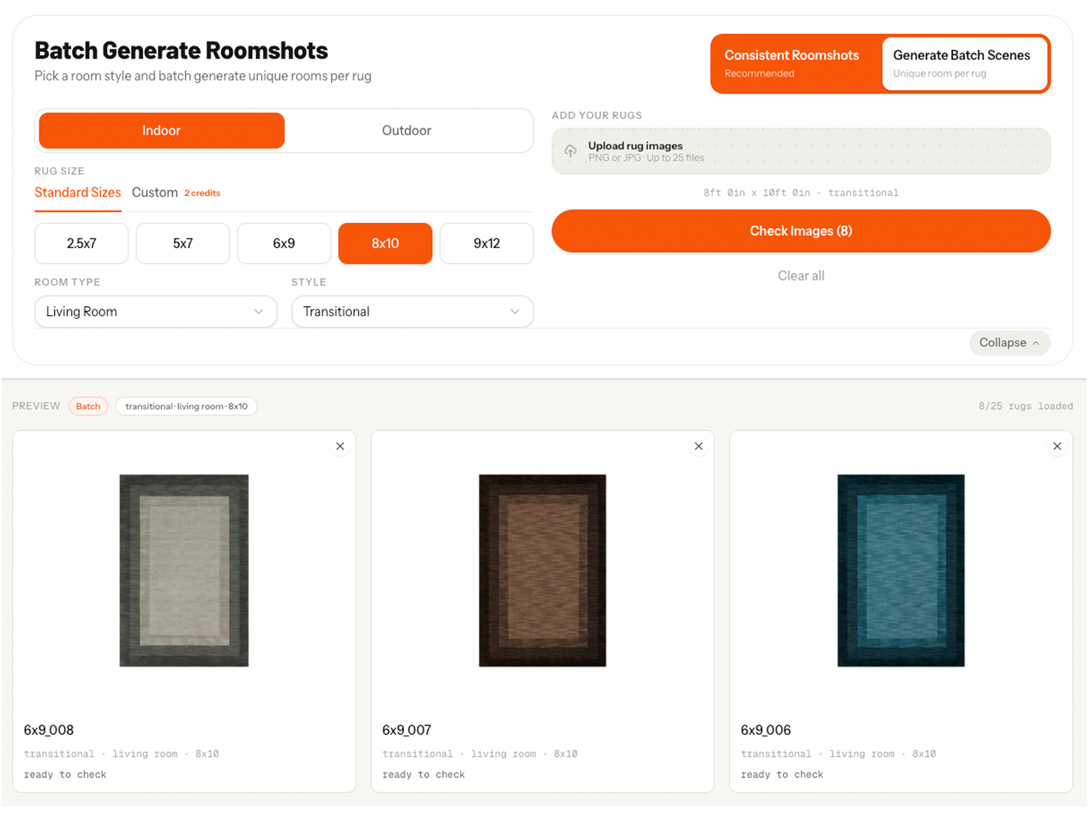Click the Batch pill next to PREVIEW
Image resolution: width=1088 pixels, height=816 pixels.
coord(88,406)
